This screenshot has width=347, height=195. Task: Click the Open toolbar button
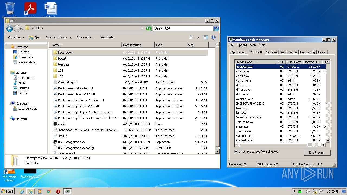pos(35,37)
